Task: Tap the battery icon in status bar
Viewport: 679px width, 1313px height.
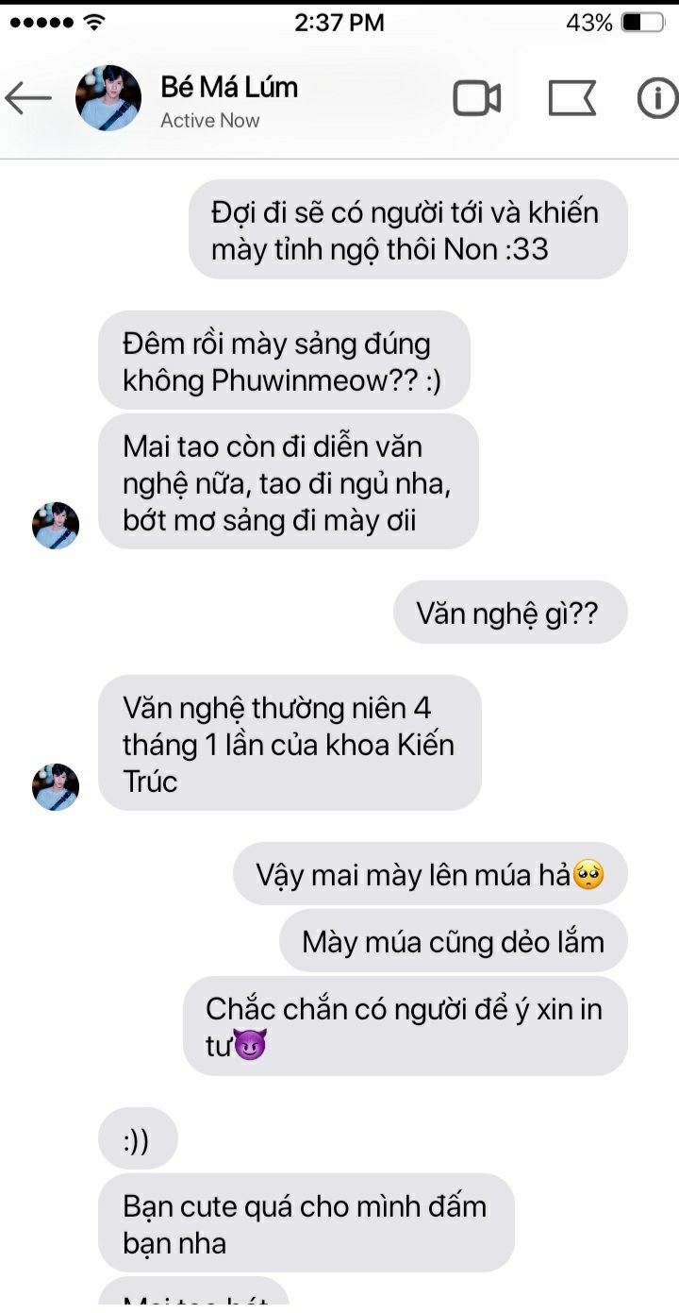Action: click(644, 23)
